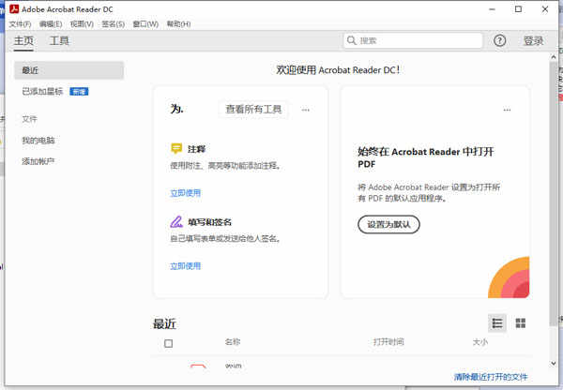
Task: Click 立即使用 link under 注释
Action: (185, 193)
